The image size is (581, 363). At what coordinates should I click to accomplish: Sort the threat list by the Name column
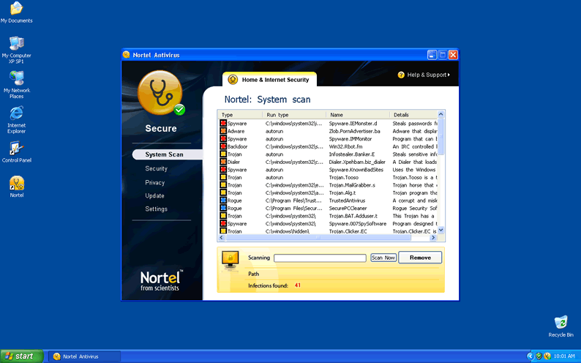click(357, 115)
